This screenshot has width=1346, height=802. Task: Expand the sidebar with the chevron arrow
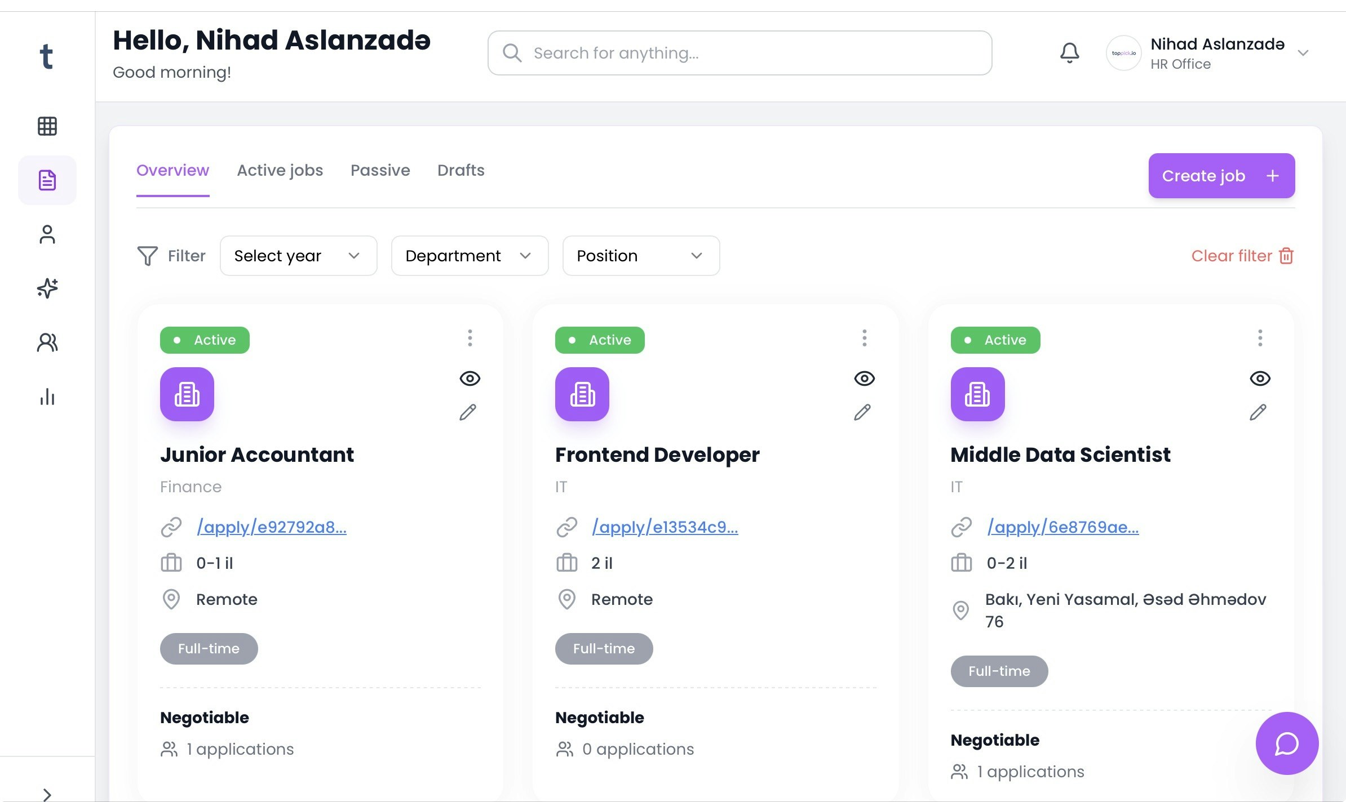47,790
